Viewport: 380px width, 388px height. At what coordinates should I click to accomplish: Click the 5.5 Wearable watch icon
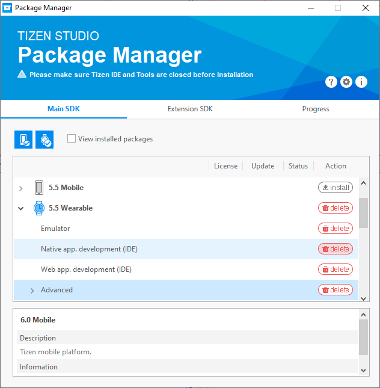tap(39, 208)
